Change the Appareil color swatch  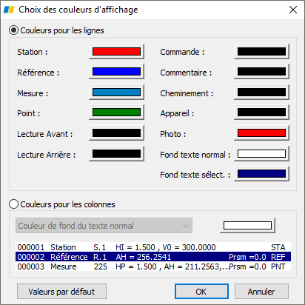tap(261, 113)
